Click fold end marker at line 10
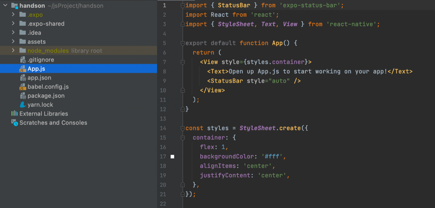The height and width of the screenshot is (208, 435). [x=183, y=90]
